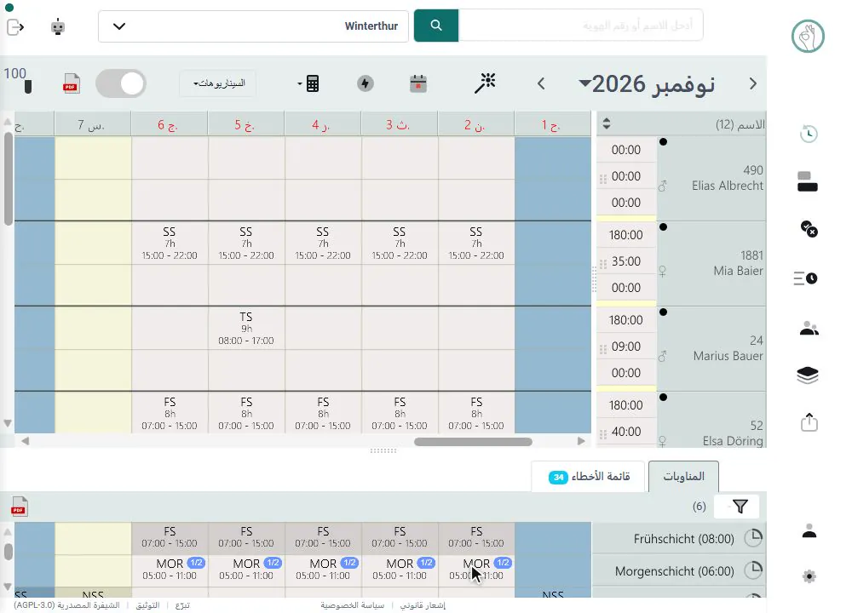Screen dimensions: 852x613
Task: Open the settings gear in the sidebar
Action: (809, 576)
